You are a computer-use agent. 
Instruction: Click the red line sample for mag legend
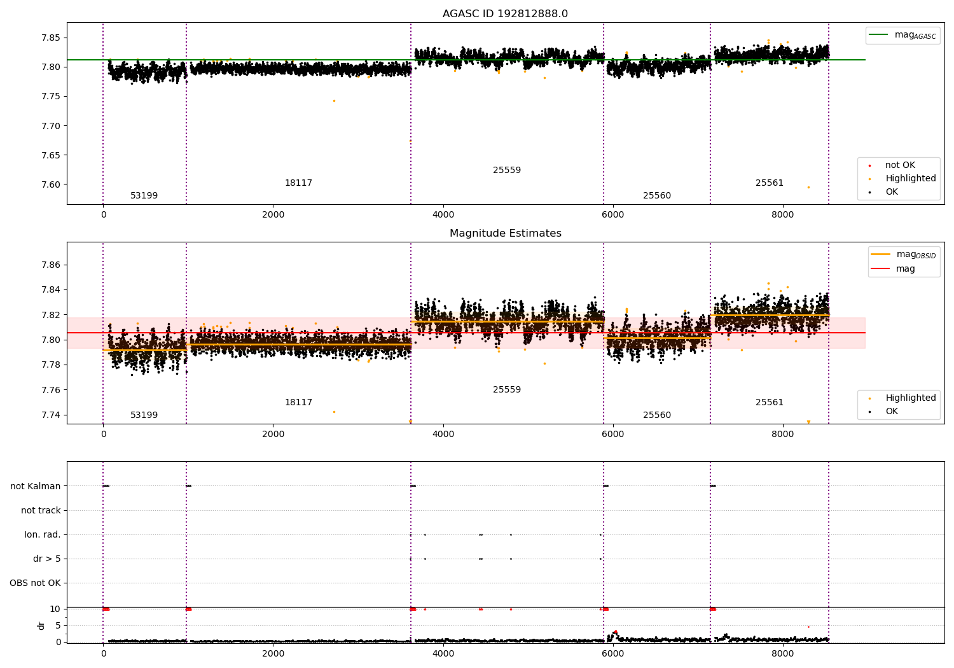click(881, 269)
